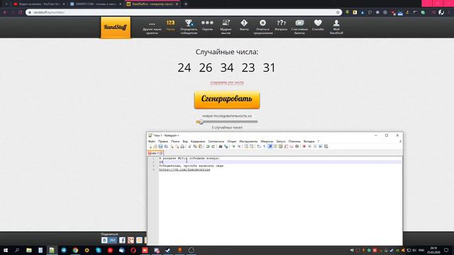Open Notepad++ 'Макросы' menu
The image size is (454, 255).
267,142
